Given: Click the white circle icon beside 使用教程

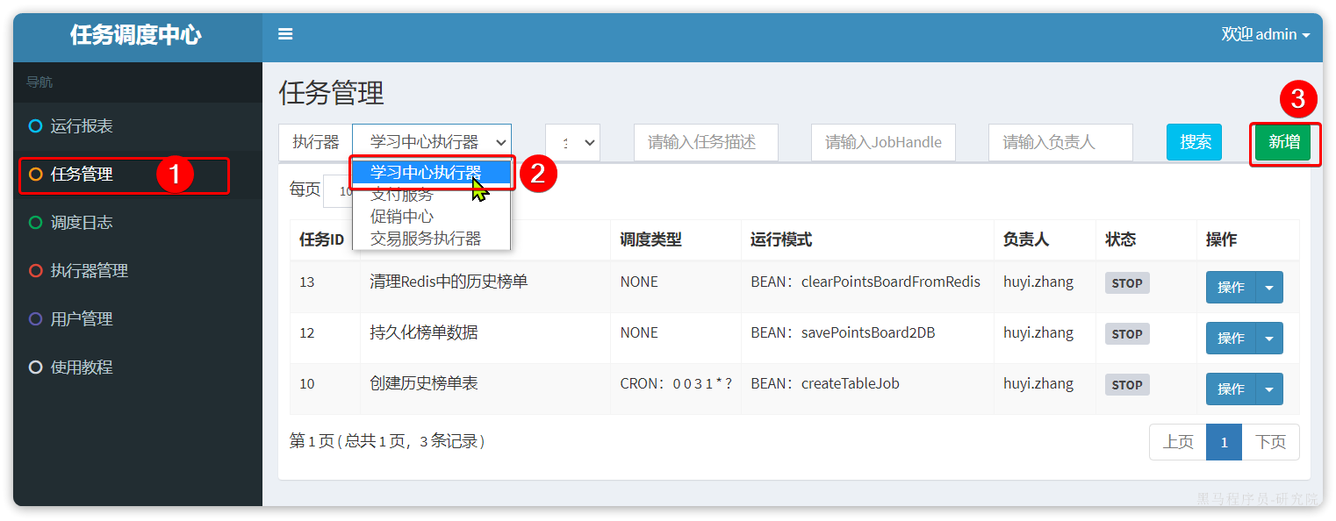Looking at the screenshot, I should tap(35, 368).
